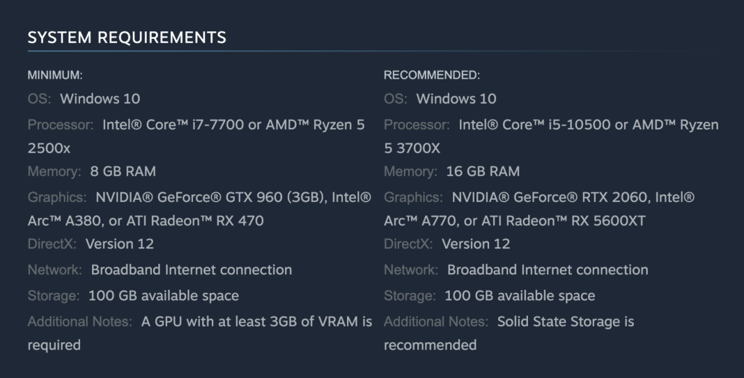Select the minimum OS Windows 10 text
Viewport: 744px width, 378px height.
click(100, 99)
